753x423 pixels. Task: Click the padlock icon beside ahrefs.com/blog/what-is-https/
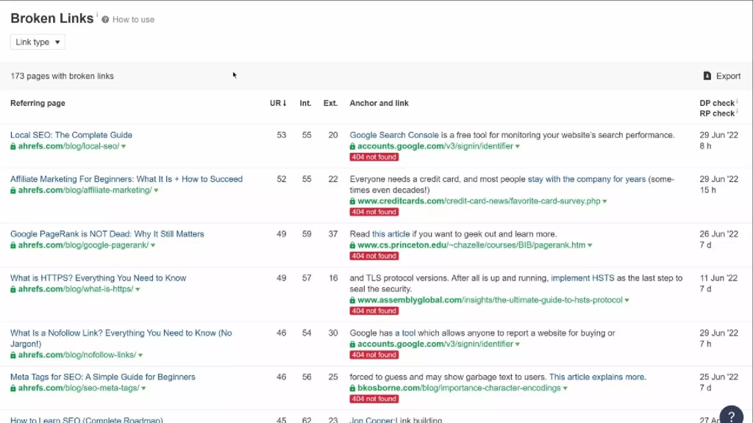pos(13,289)
